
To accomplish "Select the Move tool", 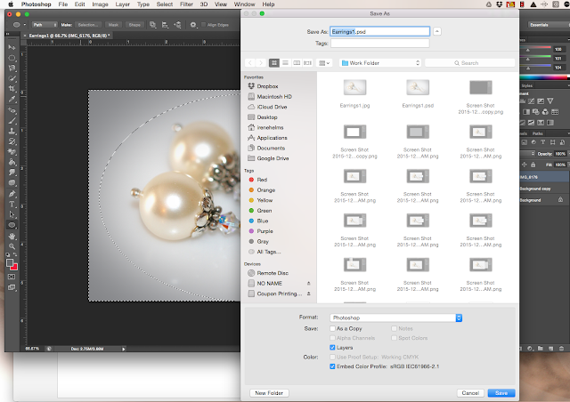I will [x=12, y=47].
